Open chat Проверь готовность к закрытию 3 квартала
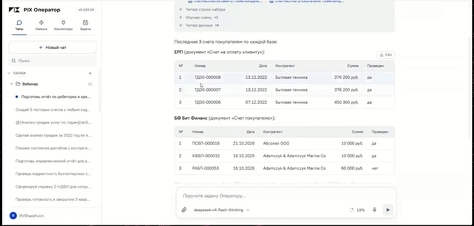 point(53,200)
